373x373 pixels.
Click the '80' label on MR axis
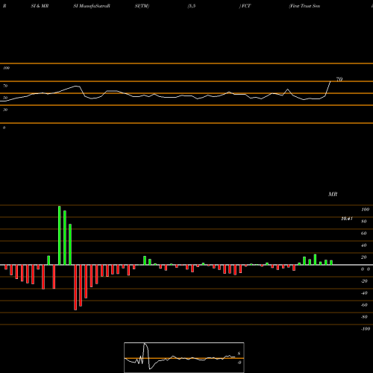coord(364,222)
